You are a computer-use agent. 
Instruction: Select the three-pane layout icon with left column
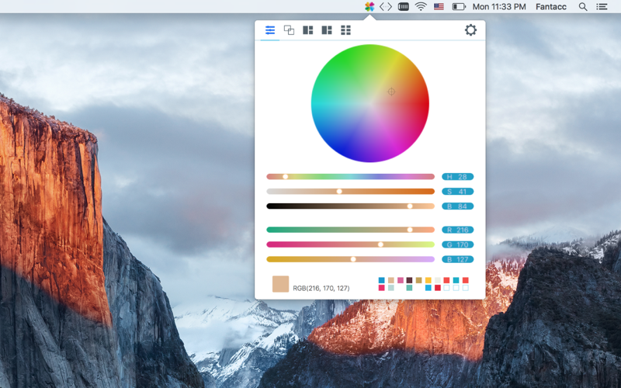[x=307, y=30]
